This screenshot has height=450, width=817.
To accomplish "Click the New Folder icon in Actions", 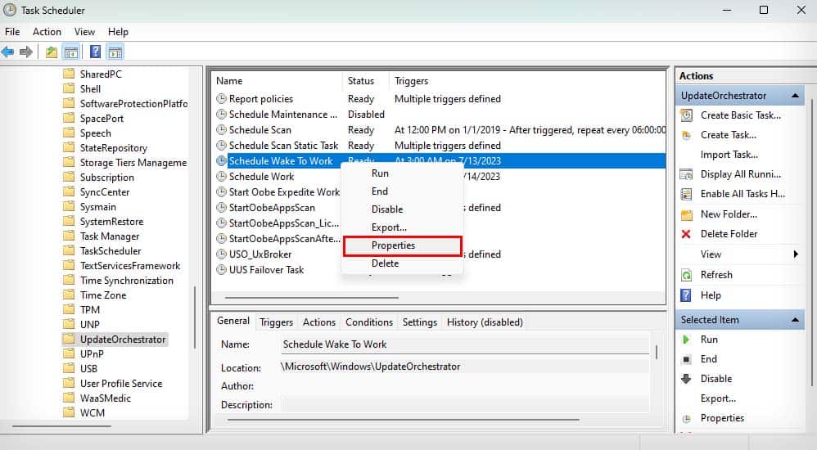I will (687, 214).
